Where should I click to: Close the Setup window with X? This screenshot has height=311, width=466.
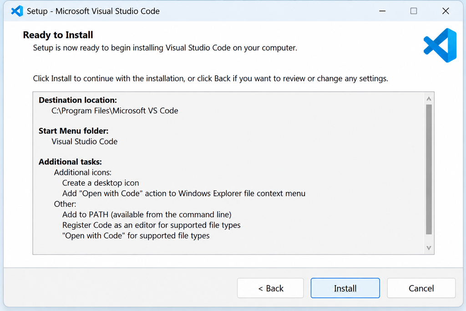[446, 11]
